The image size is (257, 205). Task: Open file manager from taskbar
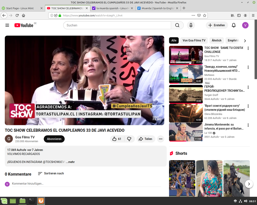[22, 201]
